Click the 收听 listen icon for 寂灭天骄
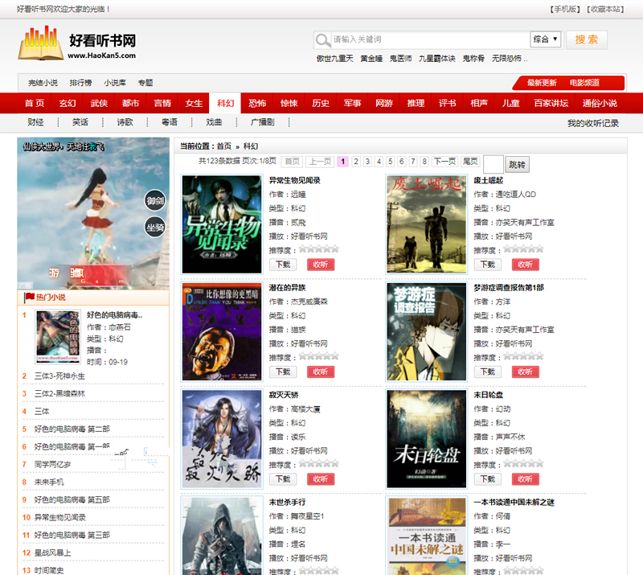Viewport: 643px width, 575px height. pos(321,478)
